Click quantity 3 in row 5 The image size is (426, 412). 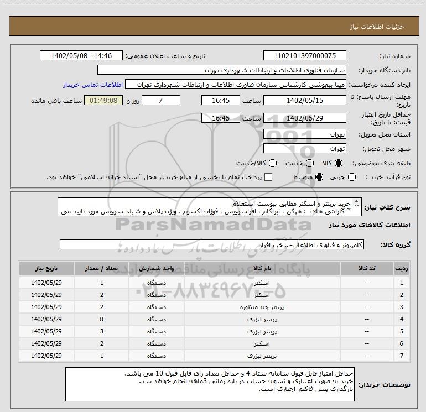pyautogui.click(x=102, y=332)
